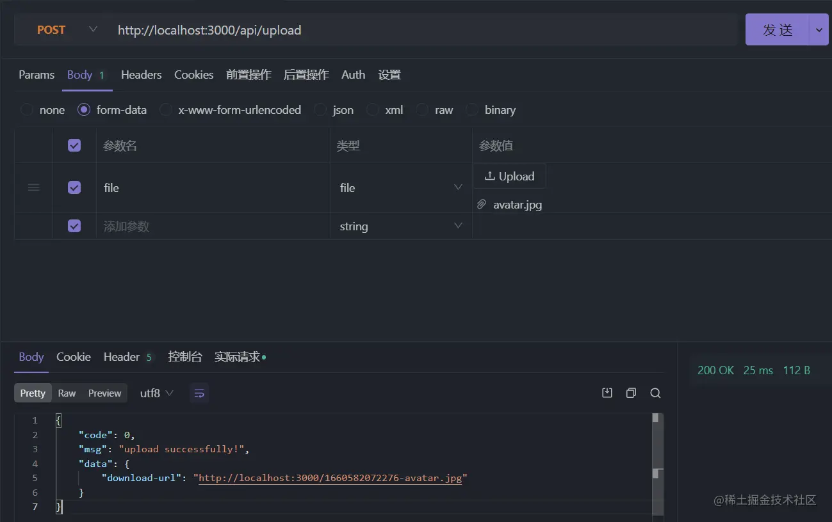Click the Upload file button
This screenshot has height=522, width=832.
pos(509,176)
